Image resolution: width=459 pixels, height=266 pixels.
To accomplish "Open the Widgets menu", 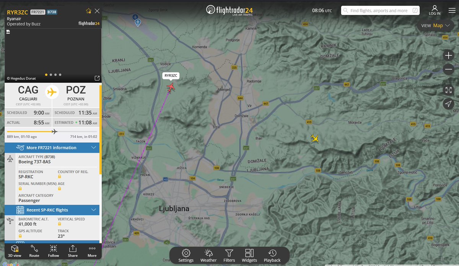I will click(249, 255).
